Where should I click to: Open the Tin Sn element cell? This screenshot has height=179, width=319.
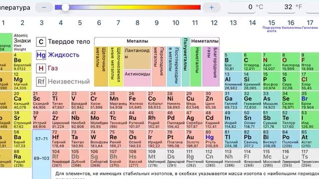click(252, 119)
